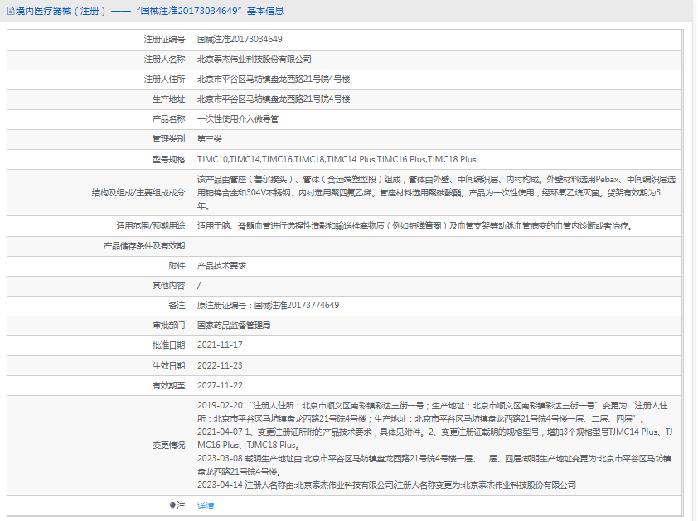This screenshot has height=521, width=698.
Task: Click the document icon beside the page title
Action: click(11, 11)
